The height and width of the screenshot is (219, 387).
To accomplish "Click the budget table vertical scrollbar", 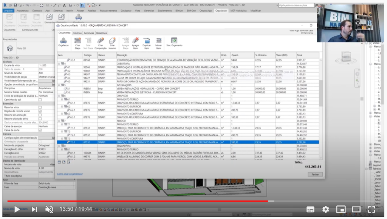I will tap(321, 108).
